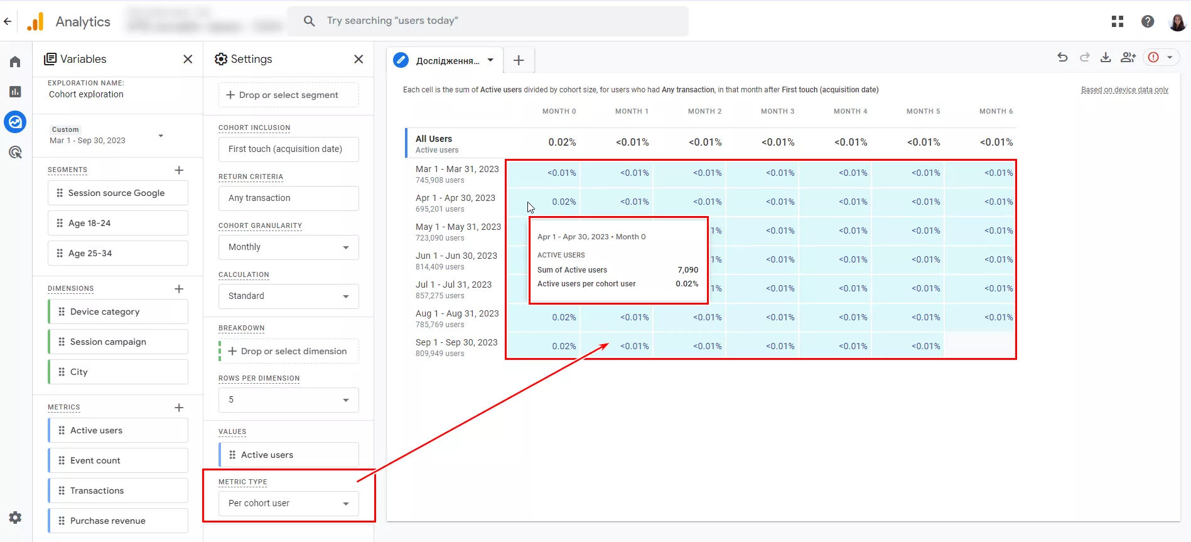Edit the exploration name Cohort exploration
Image resolution: width=1191 pixels, height=542 pixels.
86,94
